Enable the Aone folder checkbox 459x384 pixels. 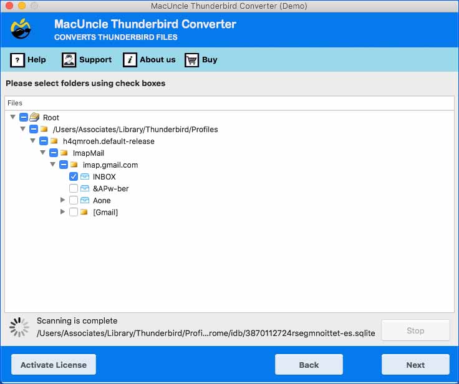click(74, 201)
